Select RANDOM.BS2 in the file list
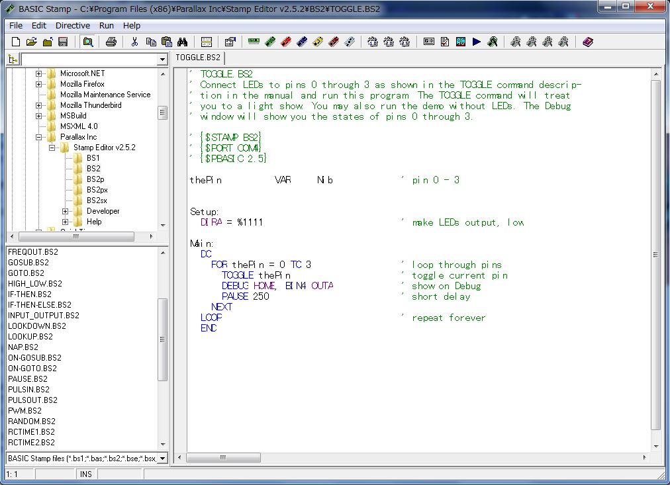Image resolution: width=670 pixels, height=485 pixels. coord(32,421)
